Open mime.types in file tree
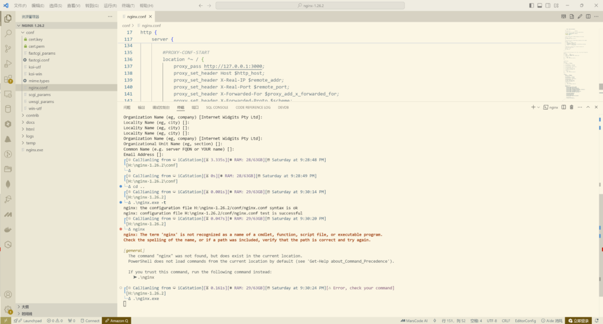 tap(39, 81)
